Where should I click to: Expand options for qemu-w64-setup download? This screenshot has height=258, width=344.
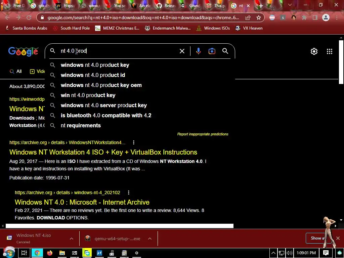coord(150,239)
